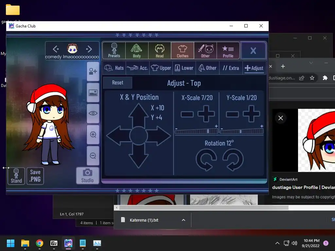Screen dimensions: 335x251
Task: Open File Explorer from the taskbar
Action: (x=25, y=243)
